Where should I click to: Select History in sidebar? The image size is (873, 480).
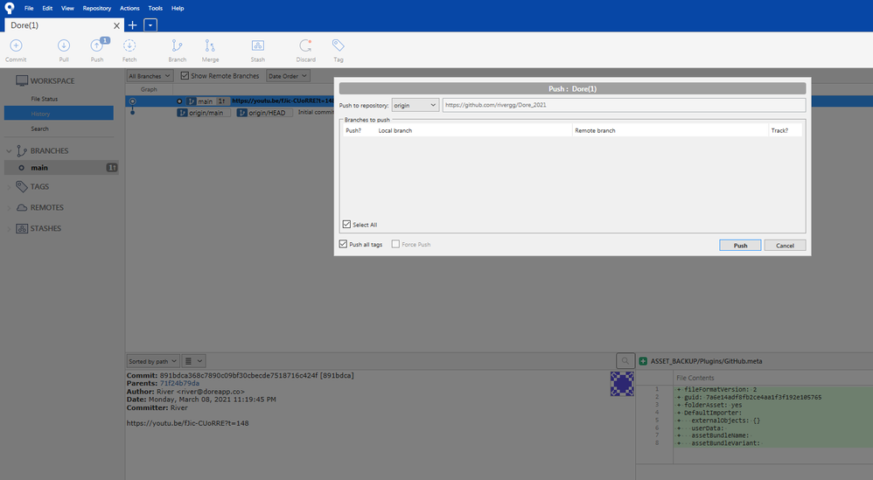click(x=59, y=114)
